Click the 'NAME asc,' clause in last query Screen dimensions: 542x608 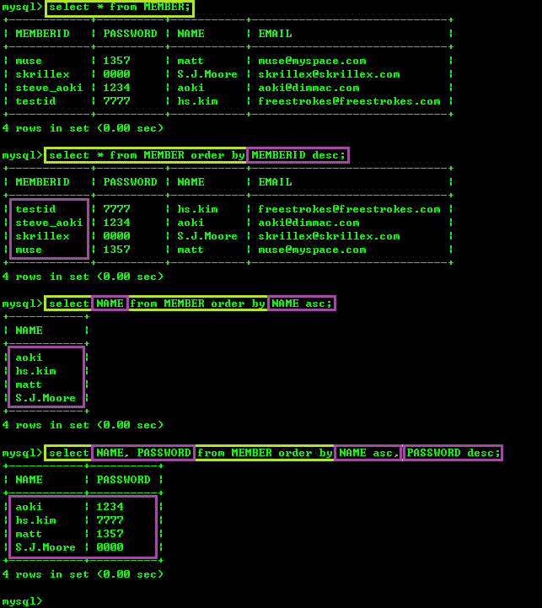pyautogui.click(x=368, y=453)
